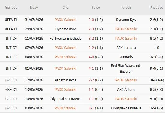Click the 01/07/2026 date cell
Image resolution: width=165 pixels, height=113 pixels.
coord(34,68)
